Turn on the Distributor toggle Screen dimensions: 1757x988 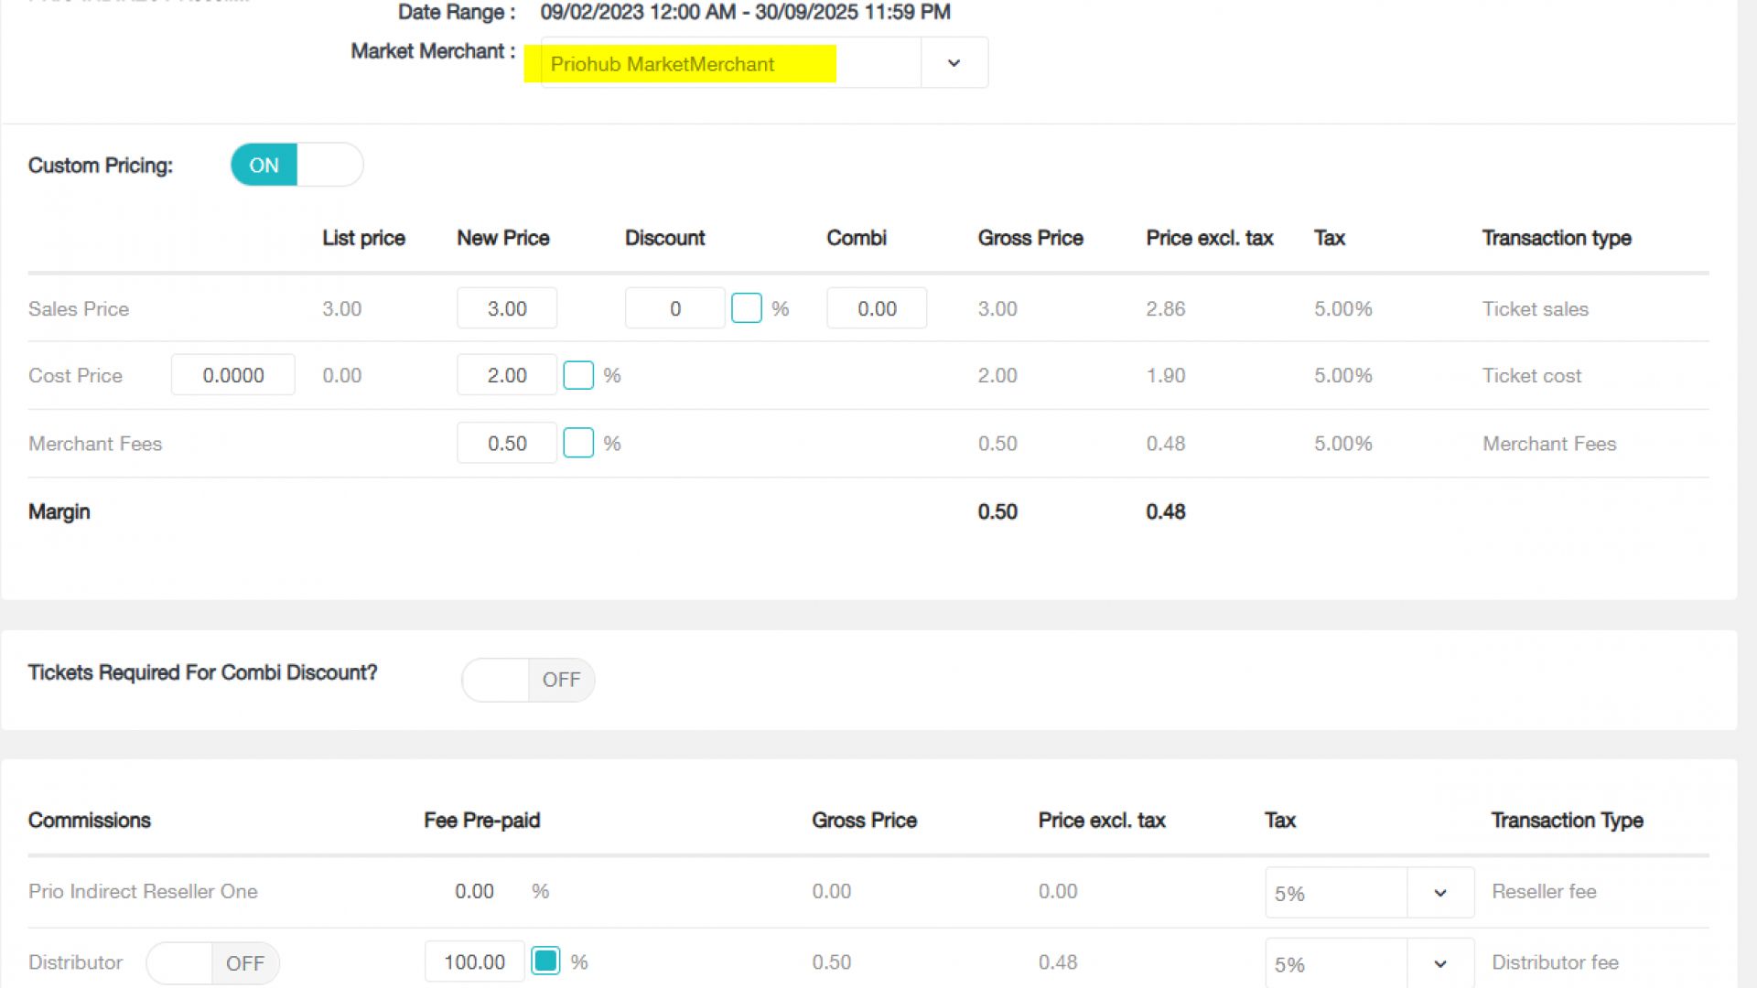[211, 962]
